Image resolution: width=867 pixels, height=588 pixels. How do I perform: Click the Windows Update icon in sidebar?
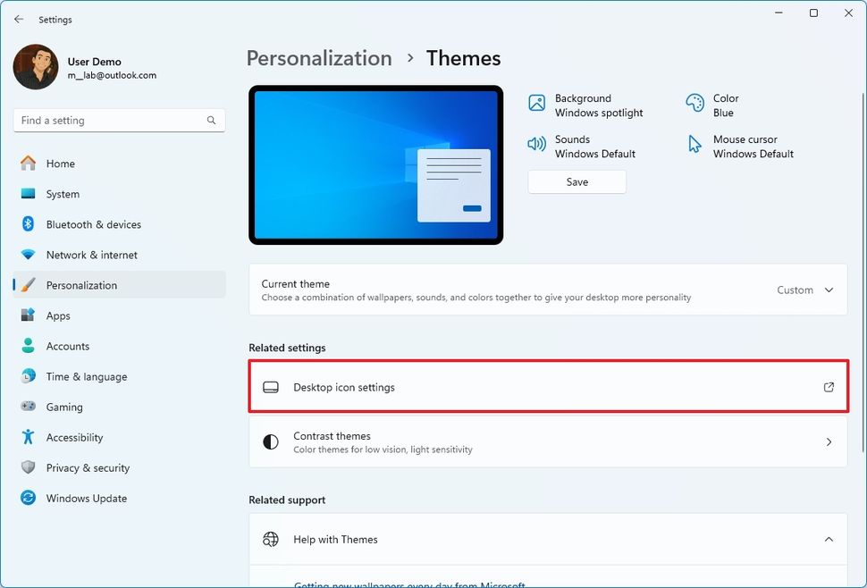[x=28, y=498]
